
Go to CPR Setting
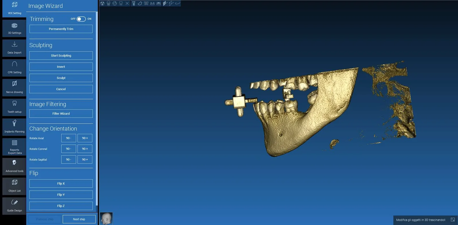(x=14, y=68)
